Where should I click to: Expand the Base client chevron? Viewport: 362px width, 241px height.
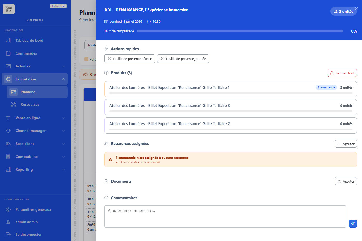click(64, 144)
